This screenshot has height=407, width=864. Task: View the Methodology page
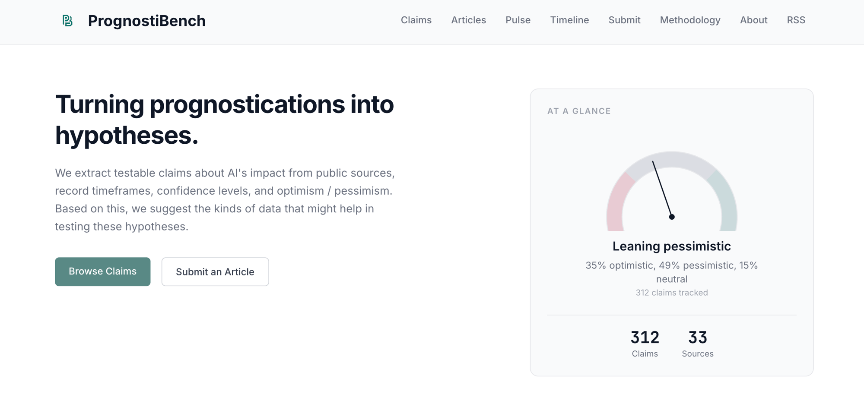[x=689, y=20]
